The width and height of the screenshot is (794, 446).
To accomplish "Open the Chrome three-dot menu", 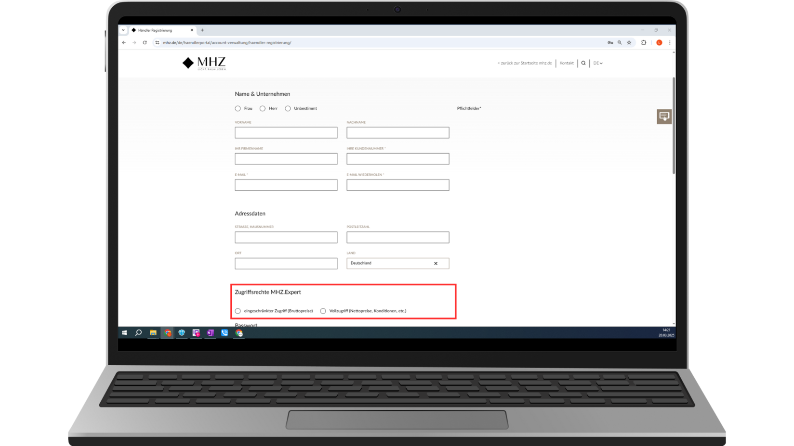I will point(670,43).
